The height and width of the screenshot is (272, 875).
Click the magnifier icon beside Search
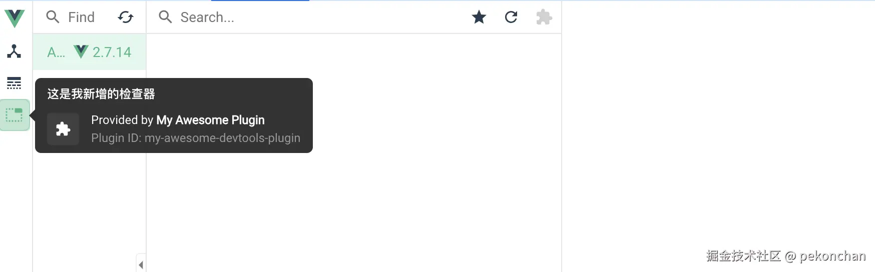pyautogui.click(x=165, y=17)
